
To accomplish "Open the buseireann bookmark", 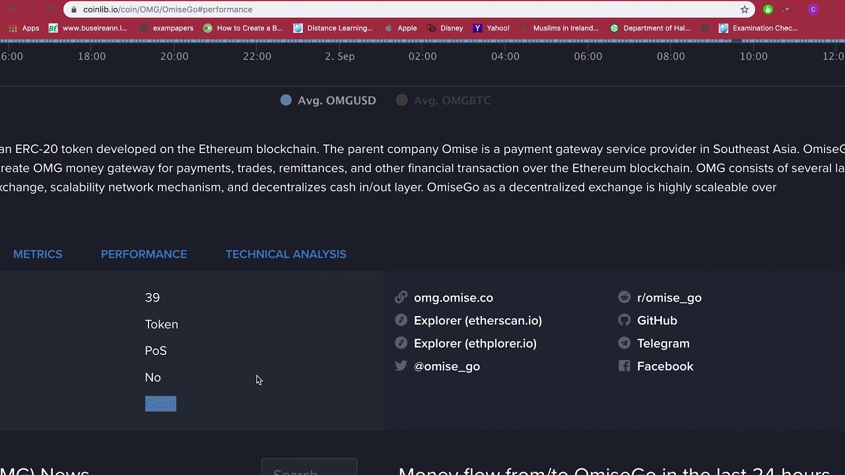I will (88, 28).
